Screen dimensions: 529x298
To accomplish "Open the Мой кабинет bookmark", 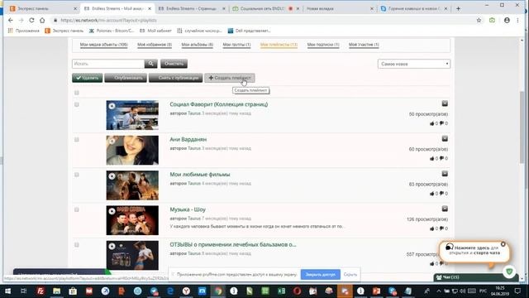I will coord(155,31).
